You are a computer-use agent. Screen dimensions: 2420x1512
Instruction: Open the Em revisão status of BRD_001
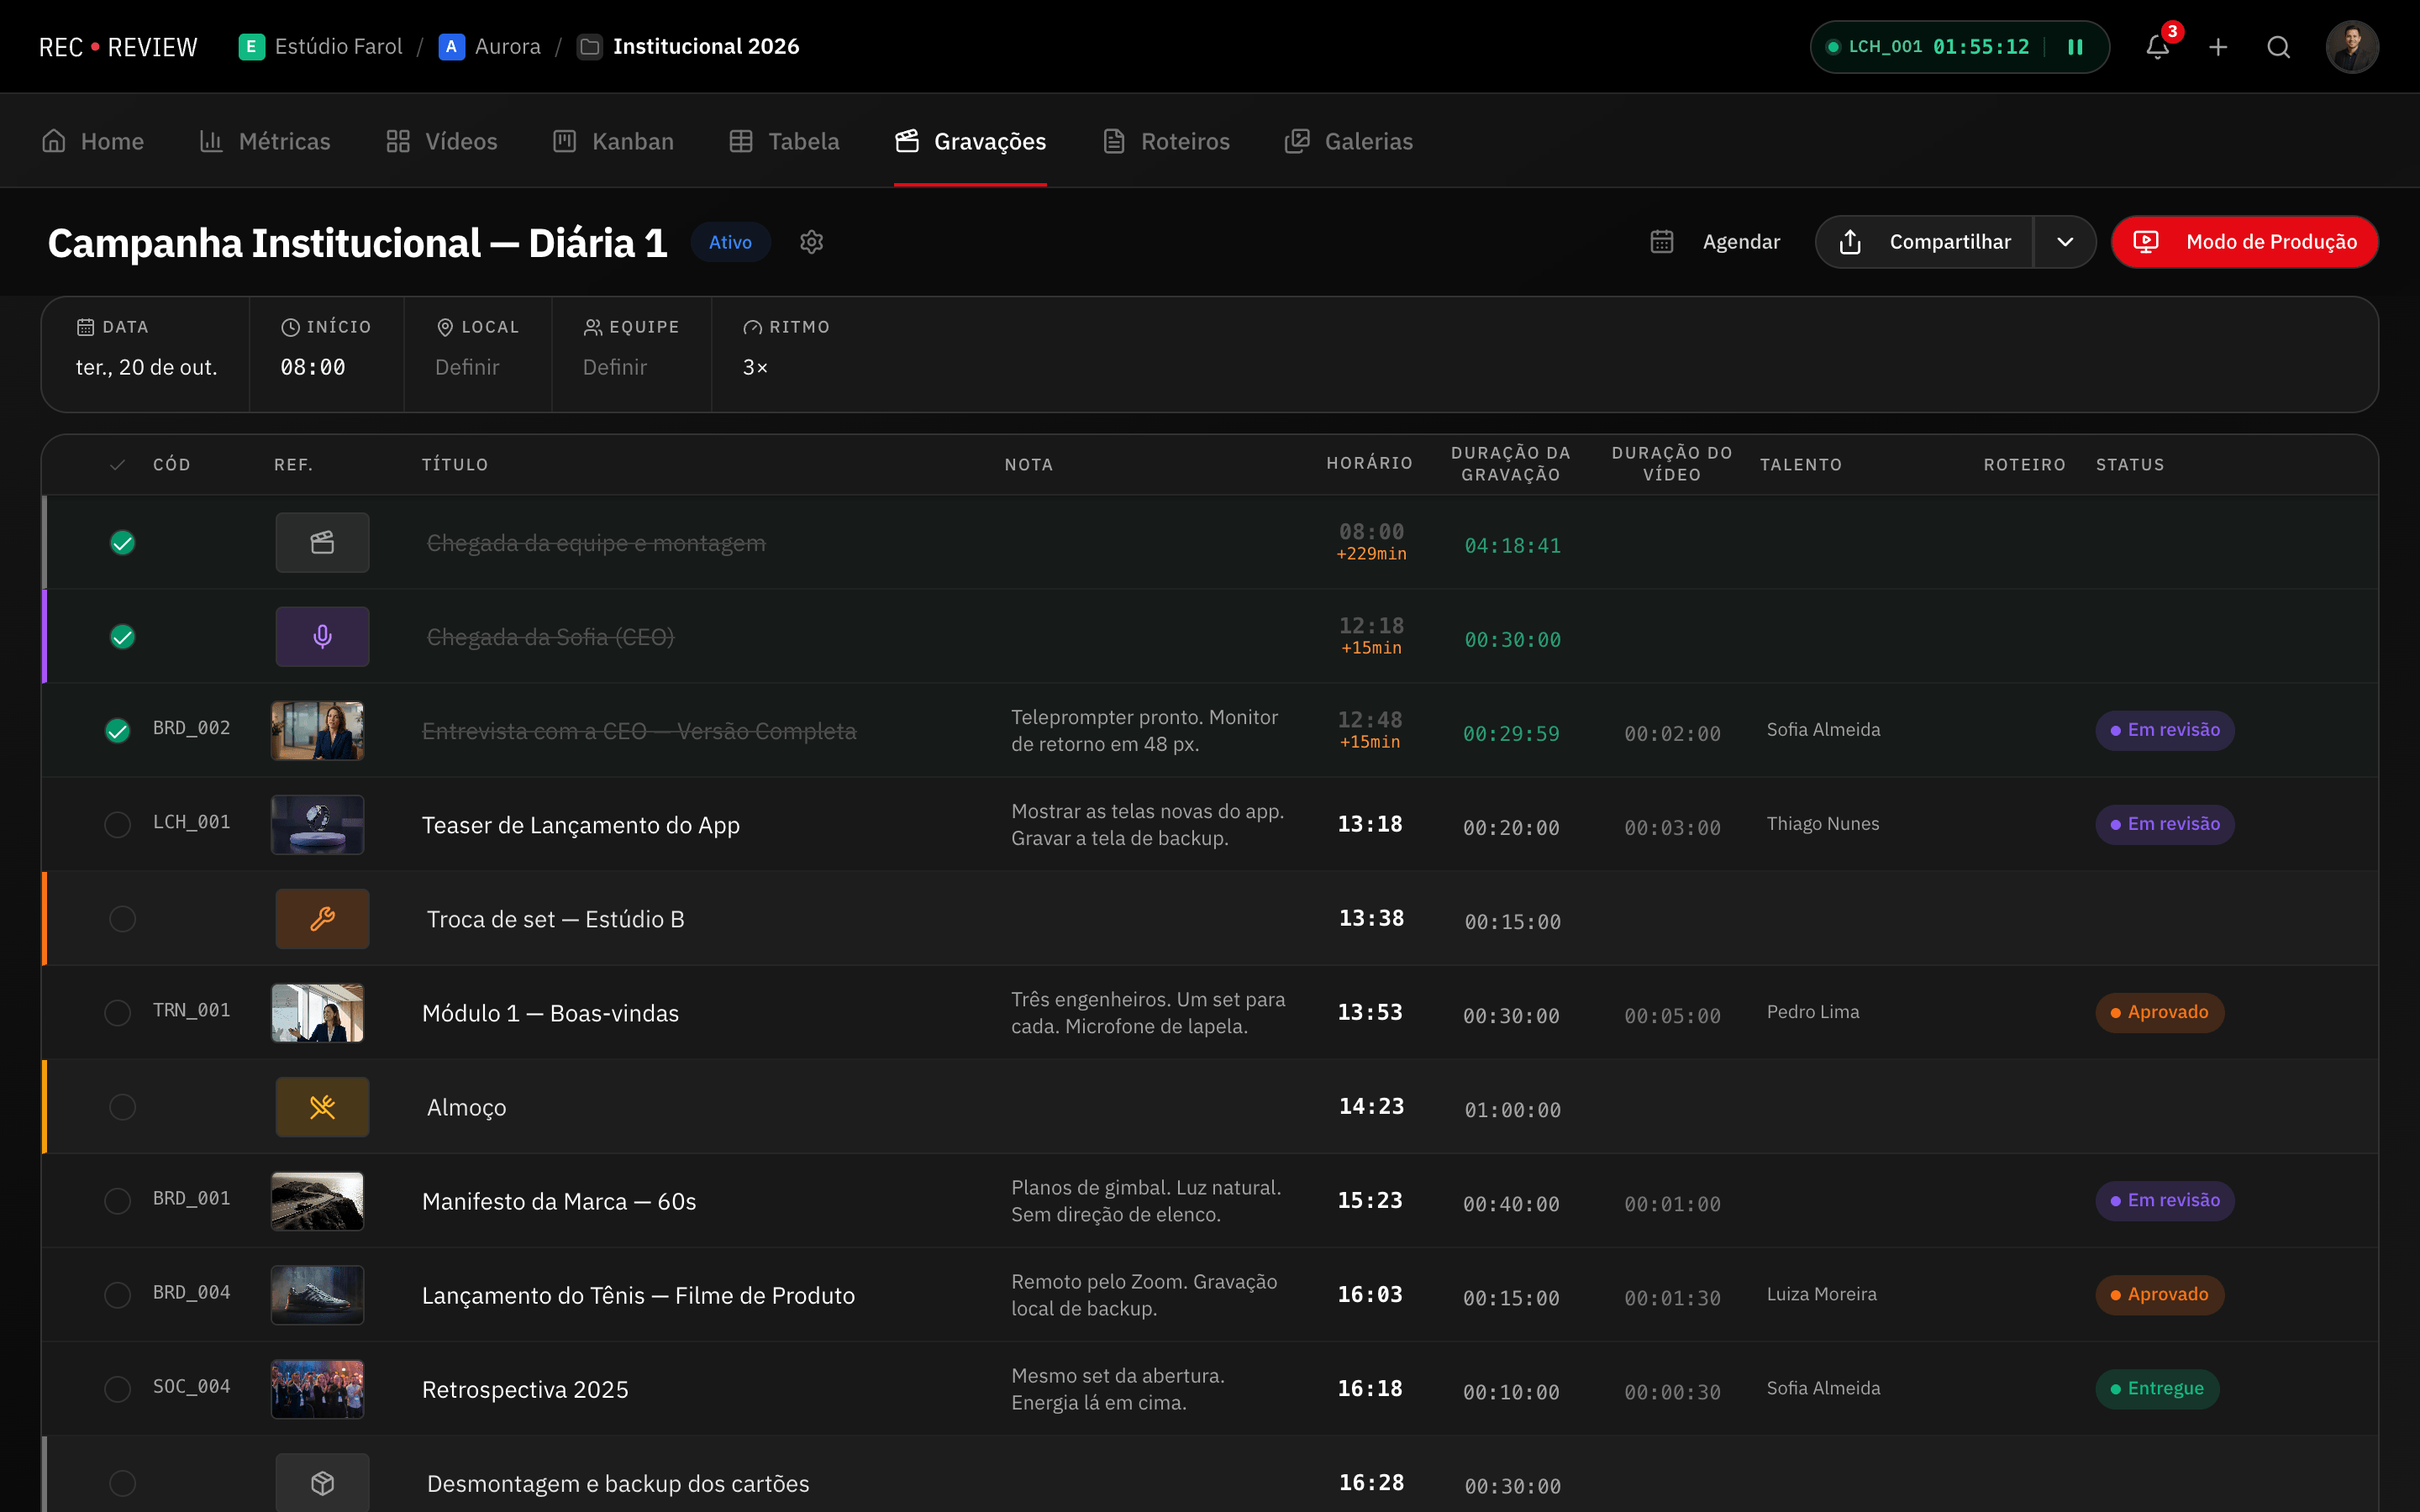tap(2165, 1201)
